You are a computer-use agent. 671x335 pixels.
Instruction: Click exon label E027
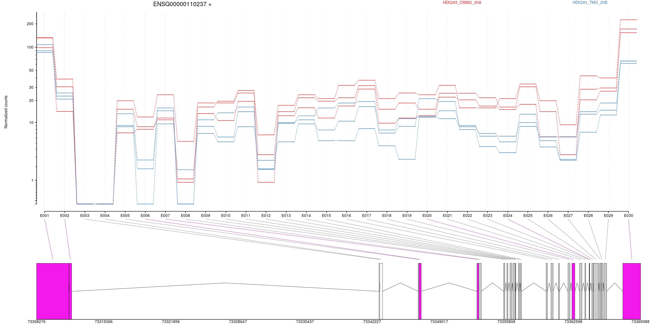pyautogui.click(x=568, y=216)
